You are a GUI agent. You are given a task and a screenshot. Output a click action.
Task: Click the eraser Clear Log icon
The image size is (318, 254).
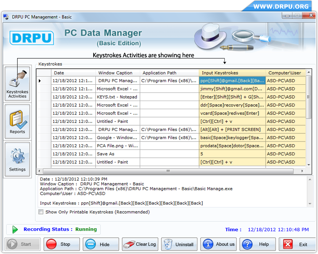(129, 244)
